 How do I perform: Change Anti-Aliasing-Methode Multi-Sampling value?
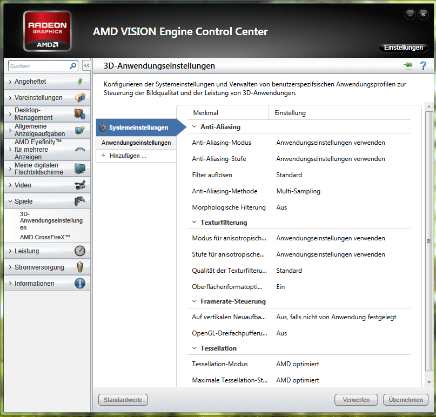click(x=298, y=191)
